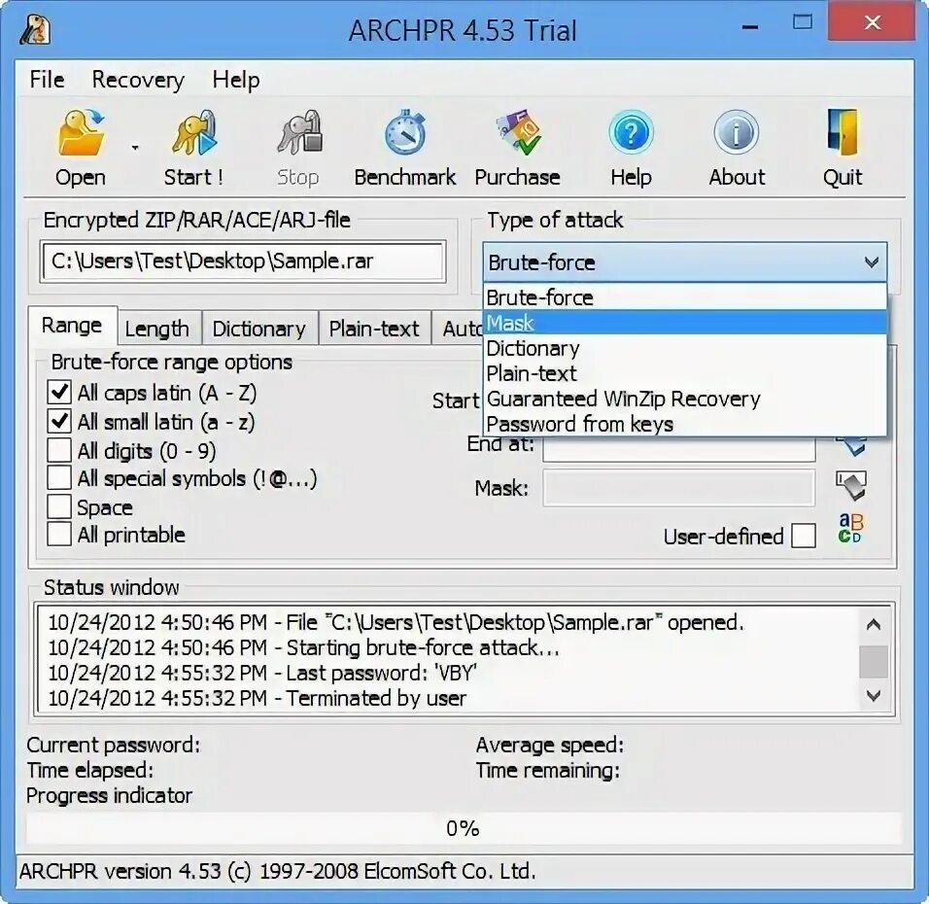This screenshot has width=929, height=904.
Task: Click the "Terminated by user" log line
Action: [258, 698]
